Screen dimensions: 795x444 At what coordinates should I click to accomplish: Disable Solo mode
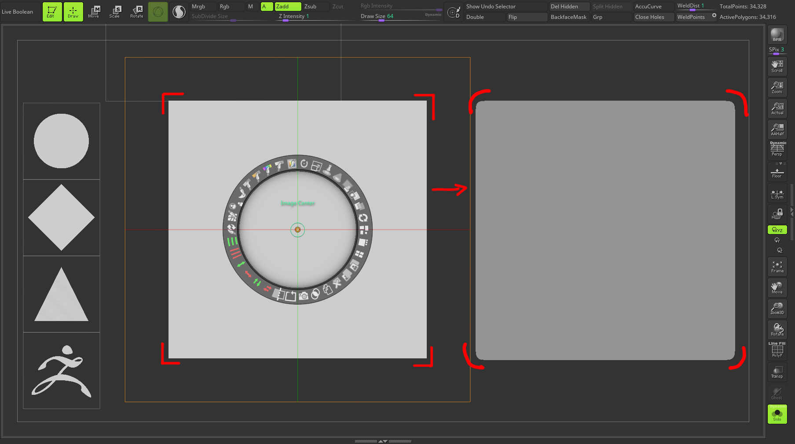(777, 414)
